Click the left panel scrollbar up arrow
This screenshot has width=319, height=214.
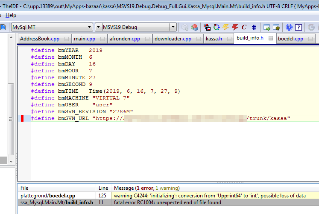11,38
